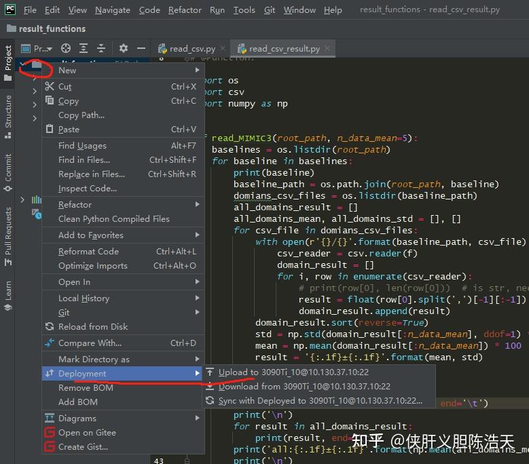This screenshot has height=464, width=529.
Task: Open the Tools menu
Action: point(244,10)
